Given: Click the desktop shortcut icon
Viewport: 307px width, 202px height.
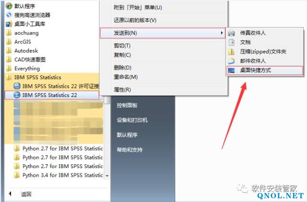Looking at the screenshot, I should [x=231, y=70].
